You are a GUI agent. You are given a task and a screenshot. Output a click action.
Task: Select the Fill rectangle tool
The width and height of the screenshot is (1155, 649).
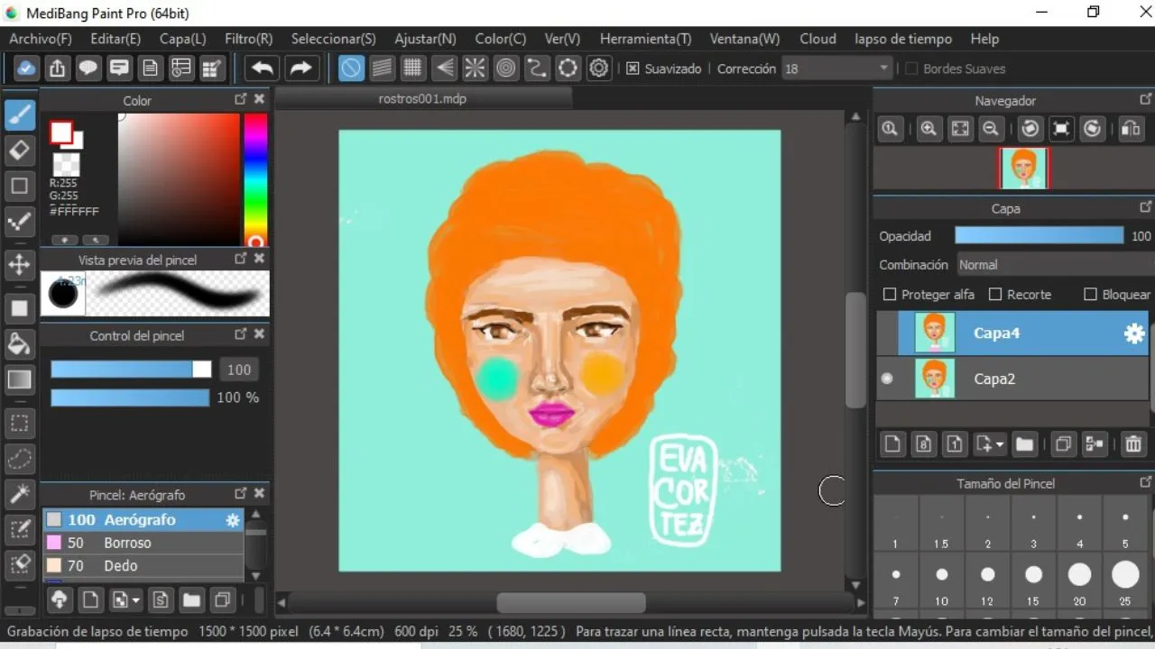[20, 307]
